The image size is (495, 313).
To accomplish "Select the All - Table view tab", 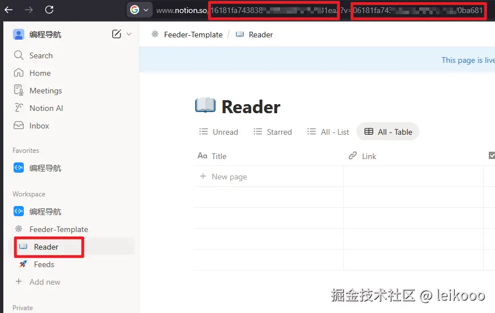I will pos(388,132).
